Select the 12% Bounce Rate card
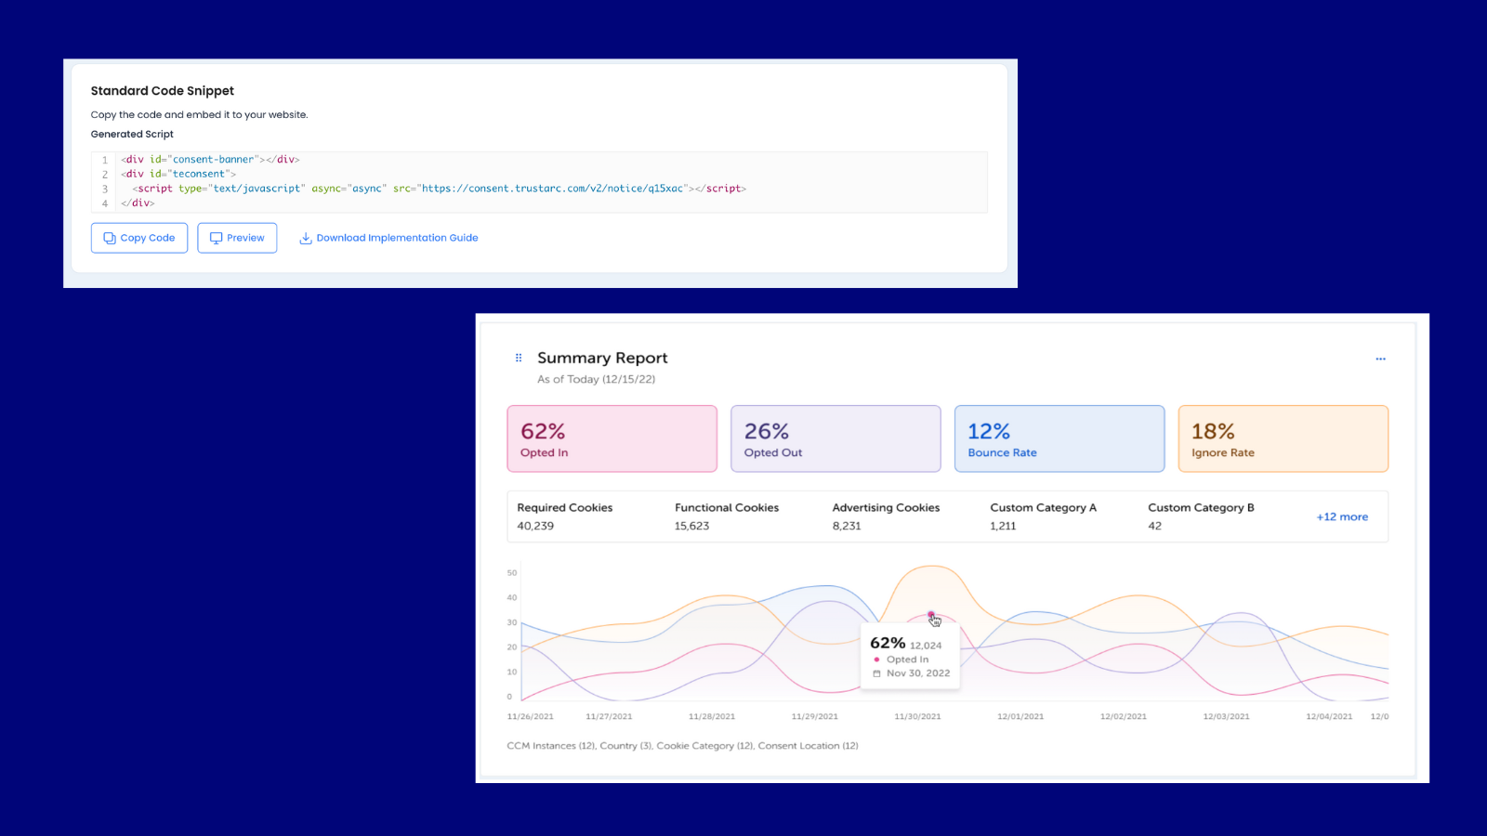The height and width of the screenshot is (836, 1487). coord(1059,438)
